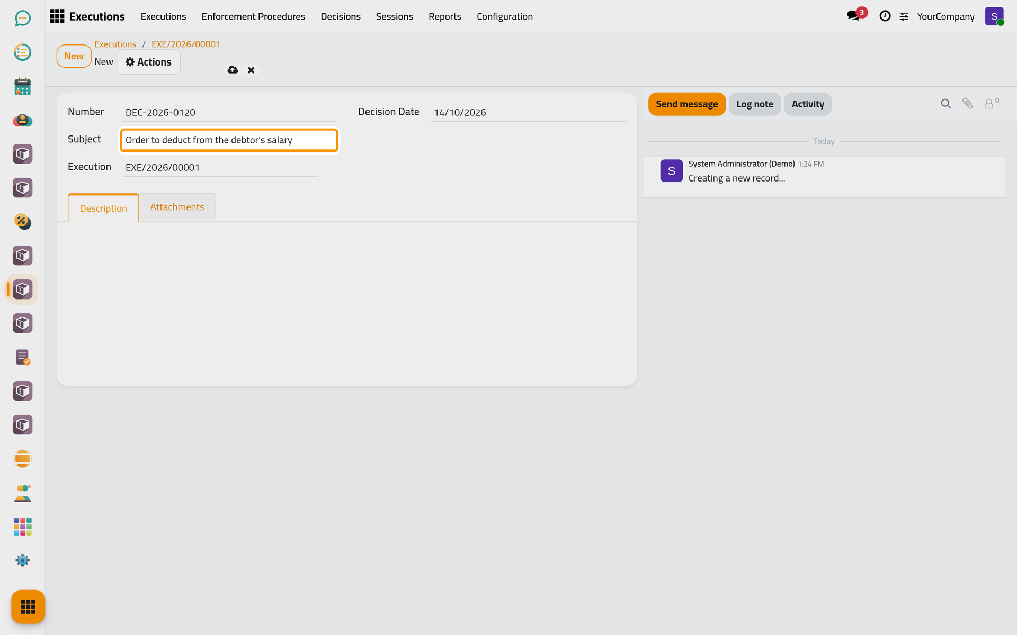Open the YourCompany switcher
The height and width of the screenshot is (635, 1017).
click(945, 16)
